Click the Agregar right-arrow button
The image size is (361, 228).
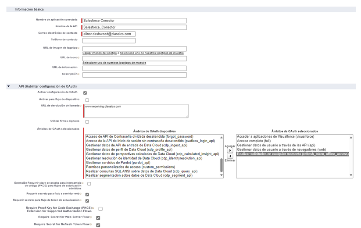pos(230,150)
